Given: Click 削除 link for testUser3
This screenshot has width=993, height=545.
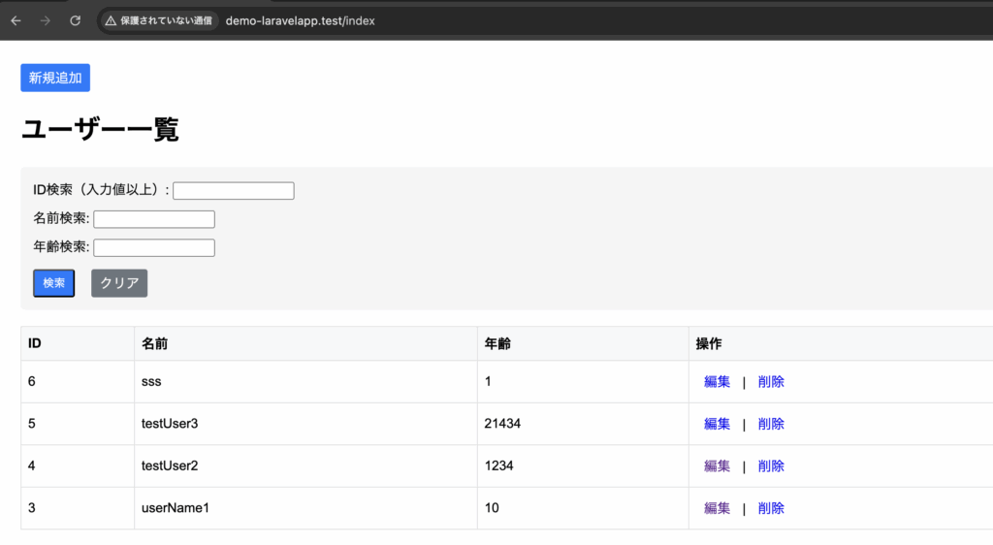Looking at the screenshot, I should tap(771, 424).
